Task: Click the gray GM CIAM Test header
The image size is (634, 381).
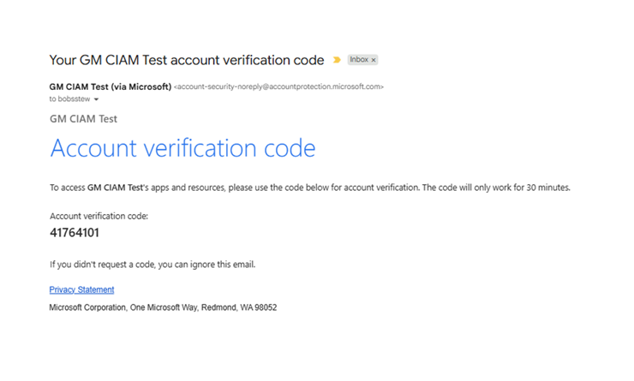Action: (x=83, y=119)
